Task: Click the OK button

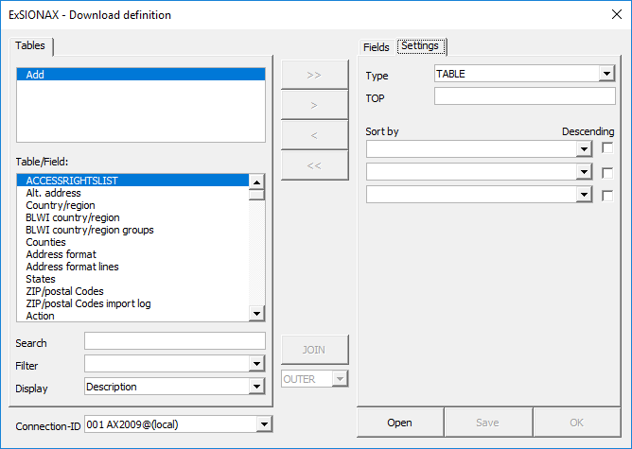Action: [577, 423]
